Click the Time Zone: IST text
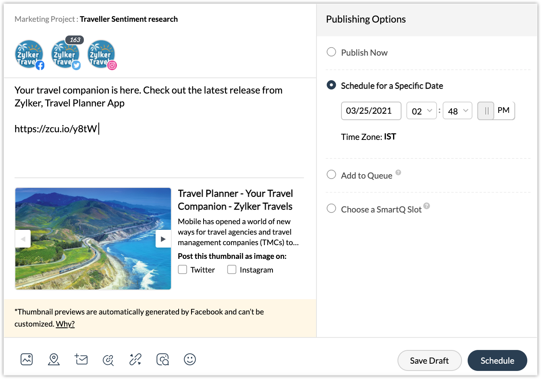This screenshot has height=379, width=541. [x=368, y=137]
